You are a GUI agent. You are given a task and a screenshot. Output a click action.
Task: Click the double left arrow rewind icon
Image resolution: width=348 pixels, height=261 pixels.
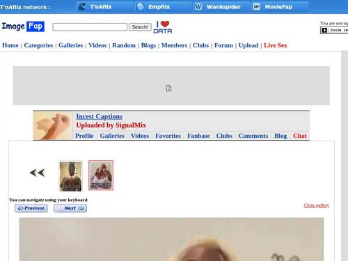point(37,173)
